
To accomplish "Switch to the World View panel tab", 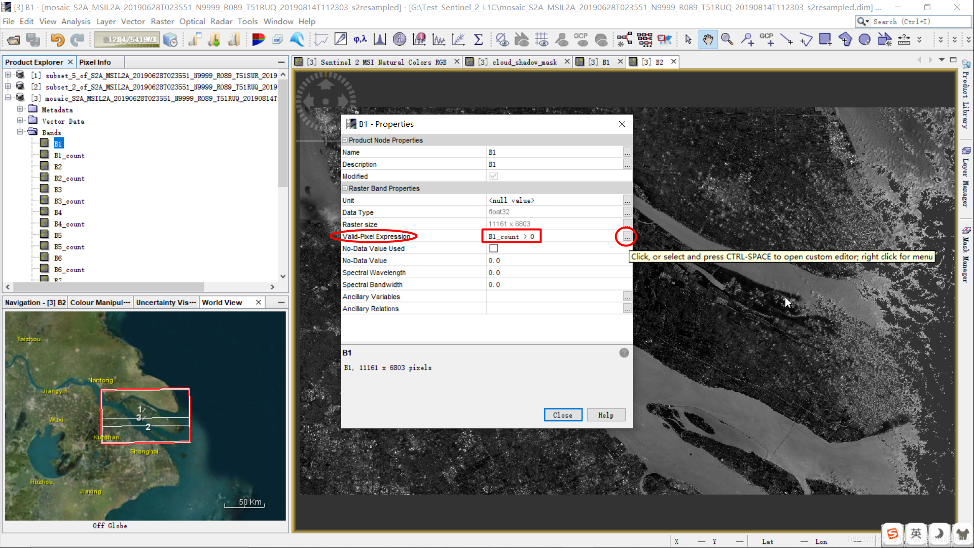I will 222,303.
